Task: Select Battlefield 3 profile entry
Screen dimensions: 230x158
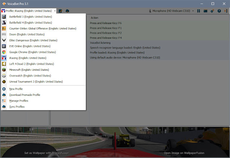Action: (x=43, y=17)
